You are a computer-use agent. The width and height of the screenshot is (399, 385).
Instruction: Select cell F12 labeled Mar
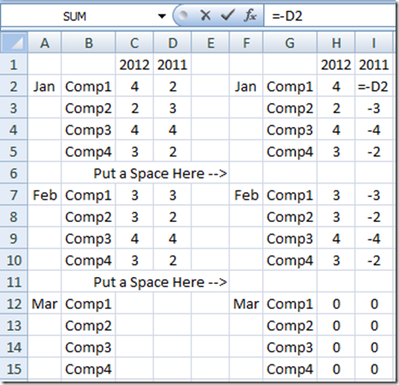pos(246,304)
